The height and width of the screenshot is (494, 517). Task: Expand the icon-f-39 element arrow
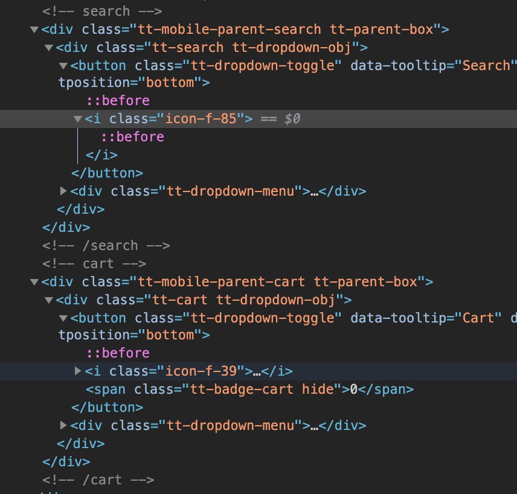point(78,371)
